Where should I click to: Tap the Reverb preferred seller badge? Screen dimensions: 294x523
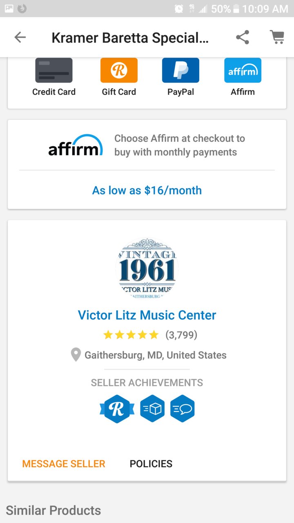point(117,409)
